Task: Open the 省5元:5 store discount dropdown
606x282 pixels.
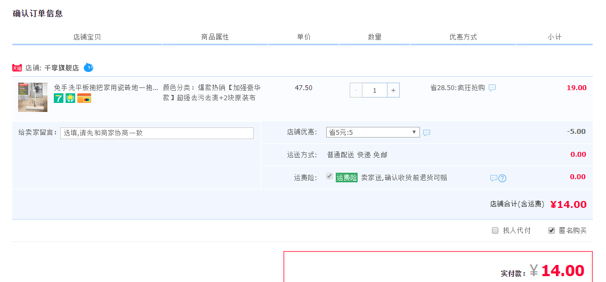Action: click(373, 133)
